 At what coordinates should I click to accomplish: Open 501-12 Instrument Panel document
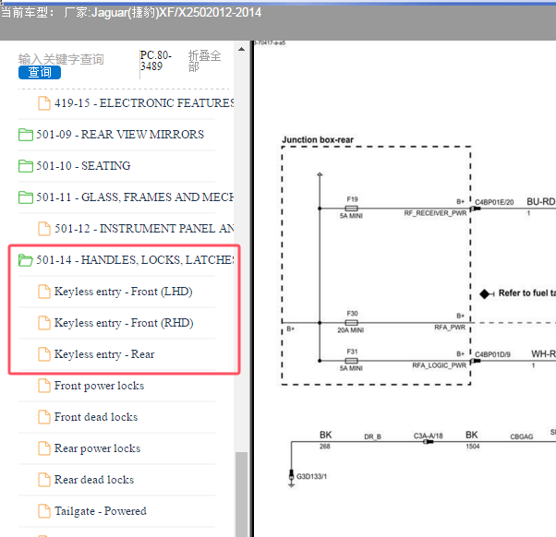pyautogui.click(x=143, y=229)
